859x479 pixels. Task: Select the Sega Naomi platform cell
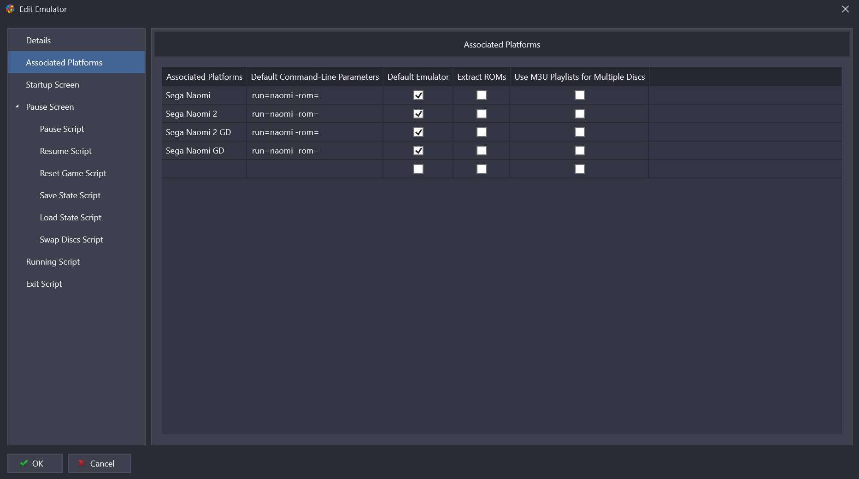click(x=204, y=95)
